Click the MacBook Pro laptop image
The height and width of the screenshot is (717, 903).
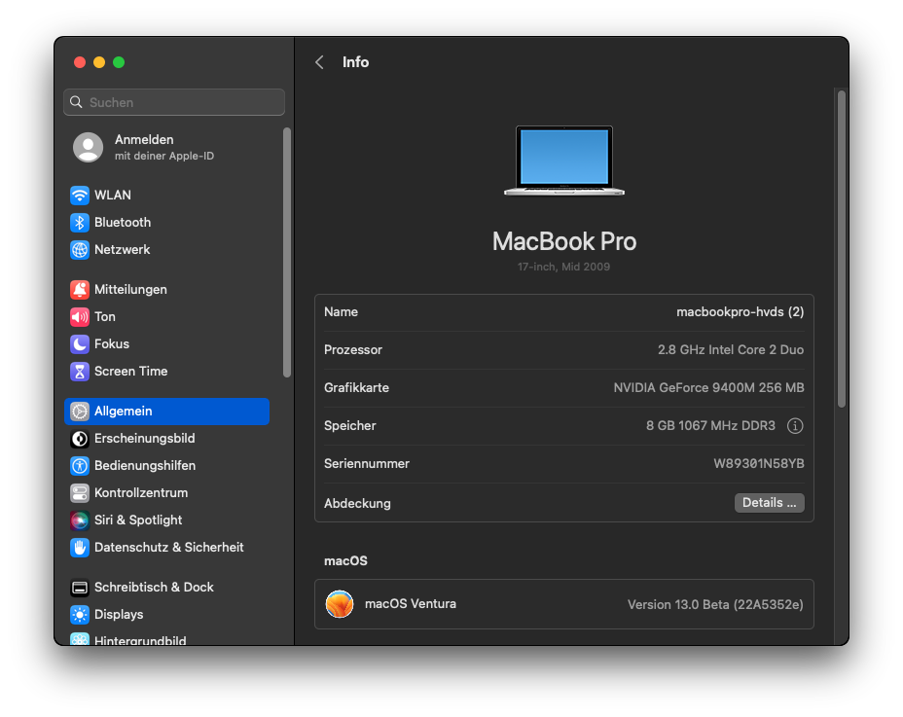[563, 161]
